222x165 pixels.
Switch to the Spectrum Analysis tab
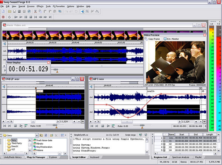180,157
